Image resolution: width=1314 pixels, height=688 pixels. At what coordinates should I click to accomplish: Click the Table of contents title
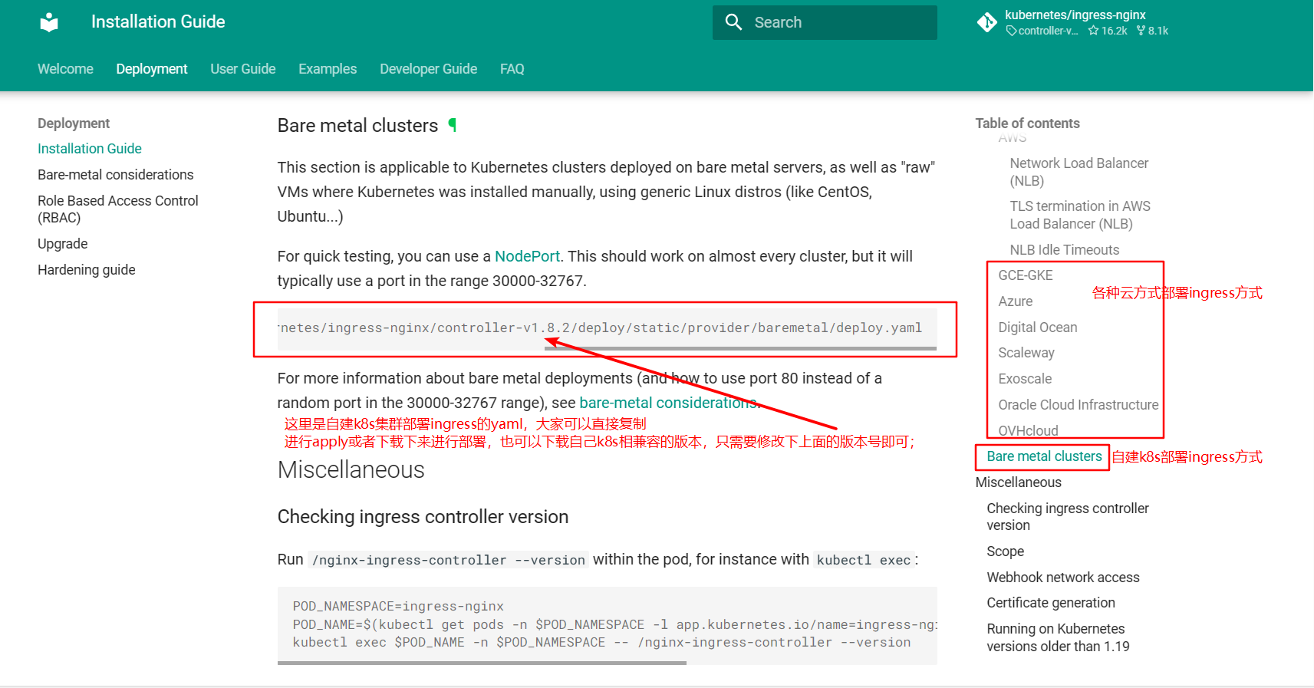point(1027,123)
